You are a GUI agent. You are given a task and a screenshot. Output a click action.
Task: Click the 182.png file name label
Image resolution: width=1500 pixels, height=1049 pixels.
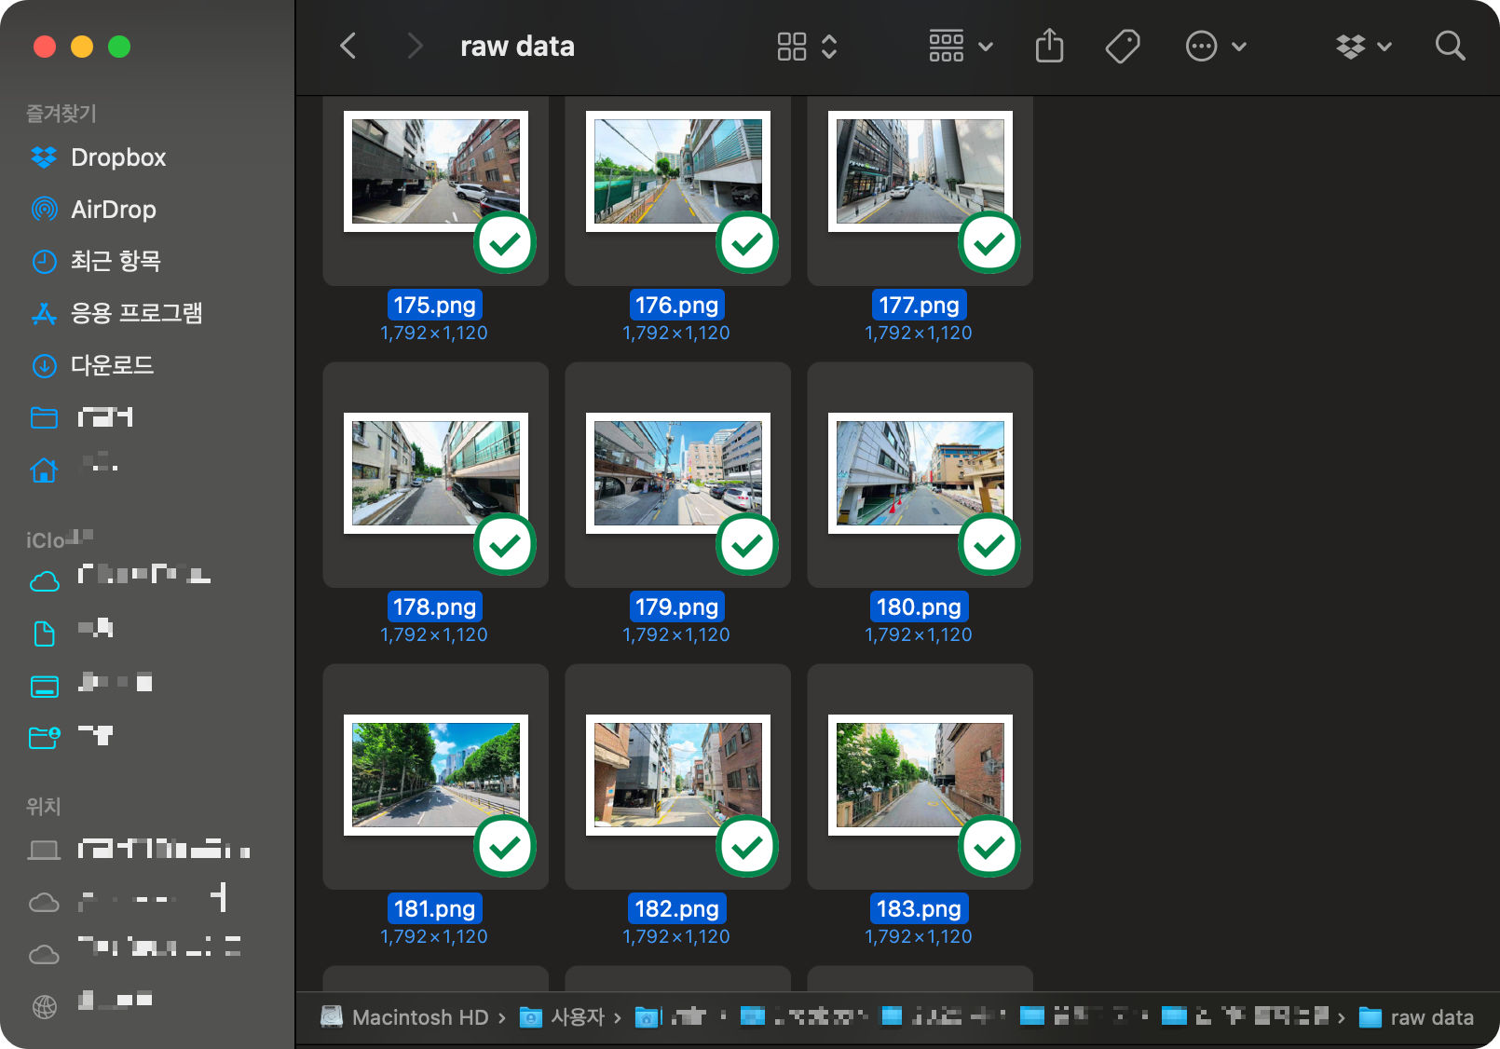click(x=676, y=908)
